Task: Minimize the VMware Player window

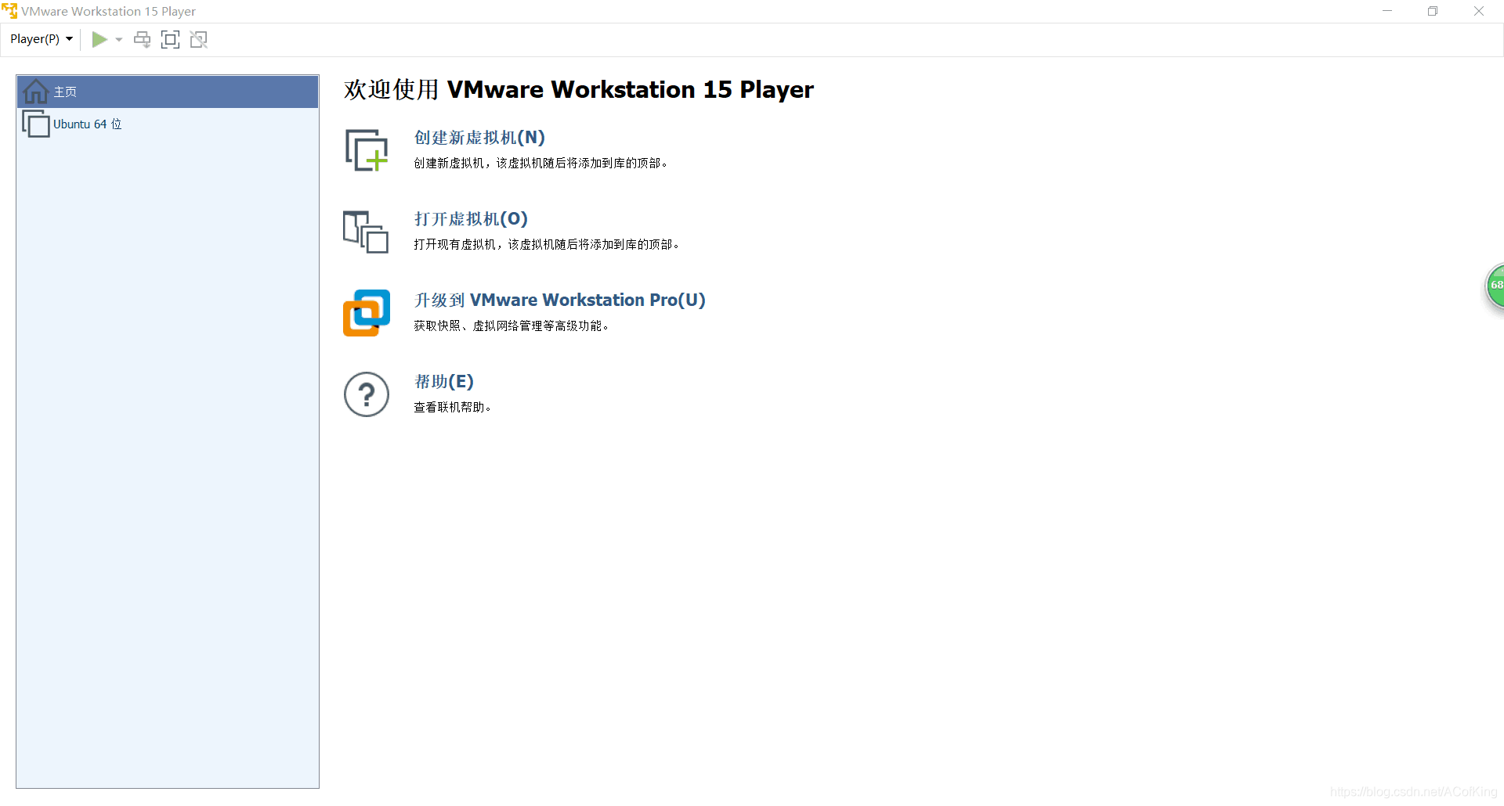Action: coord(1387,11)
